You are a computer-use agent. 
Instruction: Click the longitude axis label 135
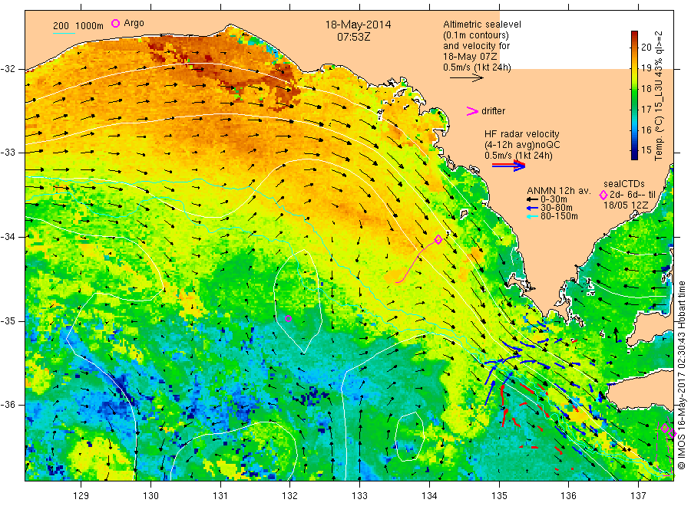499,496
